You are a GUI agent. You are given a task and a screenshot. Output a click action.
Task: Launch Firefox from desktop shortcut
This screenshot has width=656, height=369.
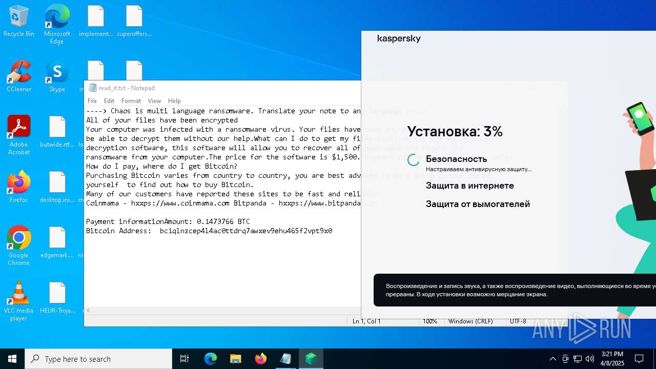[x=19, y=187]
